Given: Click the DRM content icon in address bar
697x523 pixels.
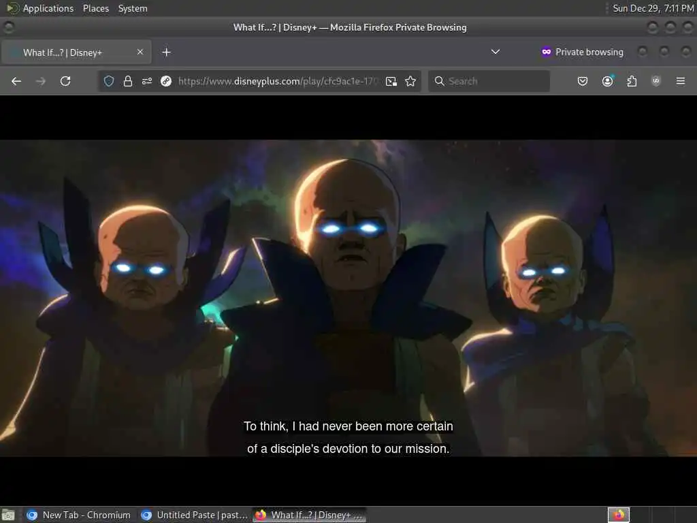Looking at the screenshot, I should [166, 81].
